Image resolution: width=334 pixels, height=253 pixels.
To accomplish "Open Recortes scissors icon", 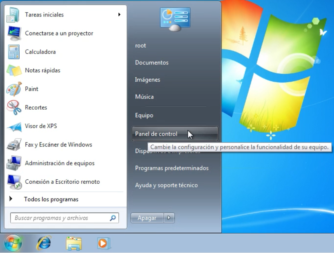I will point(14,108).
